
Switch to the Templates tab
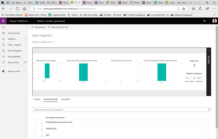pos(65,99)
